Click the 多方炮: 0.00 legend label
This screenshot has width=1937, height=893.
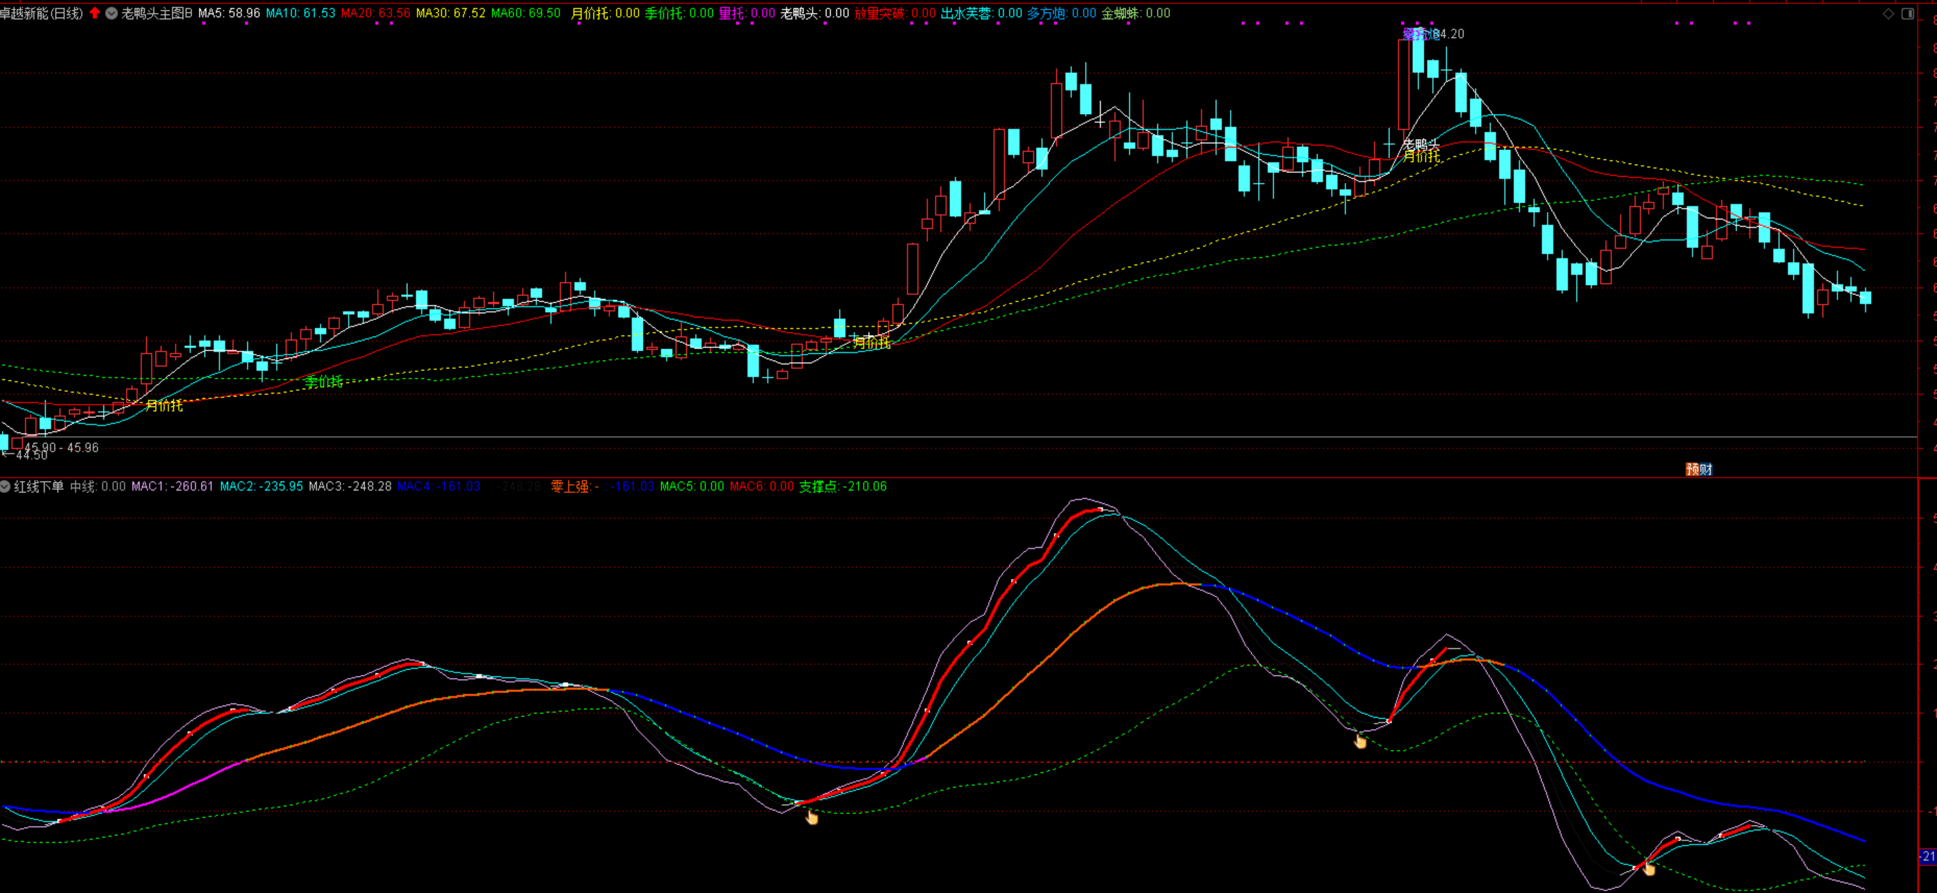coord(1062,13)
